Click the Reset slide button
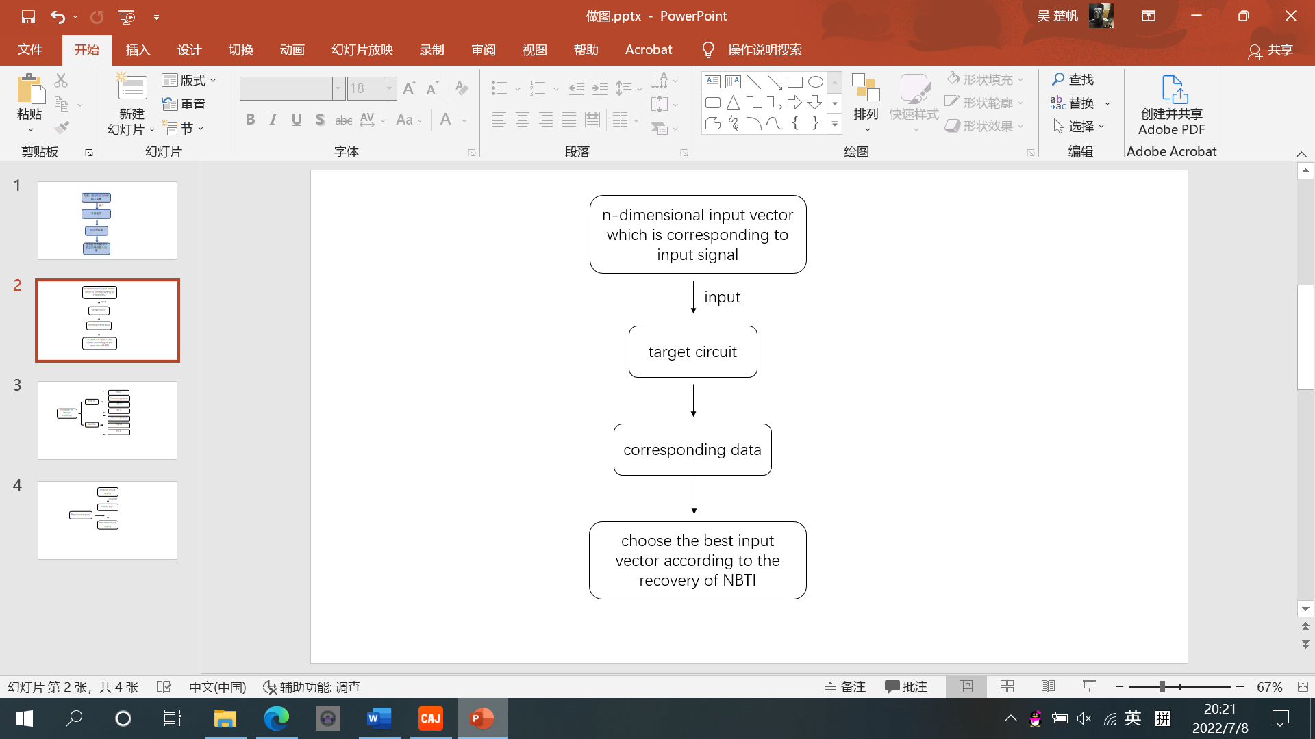Viewport: 1315px width, 739px height. tap(184, 104)
